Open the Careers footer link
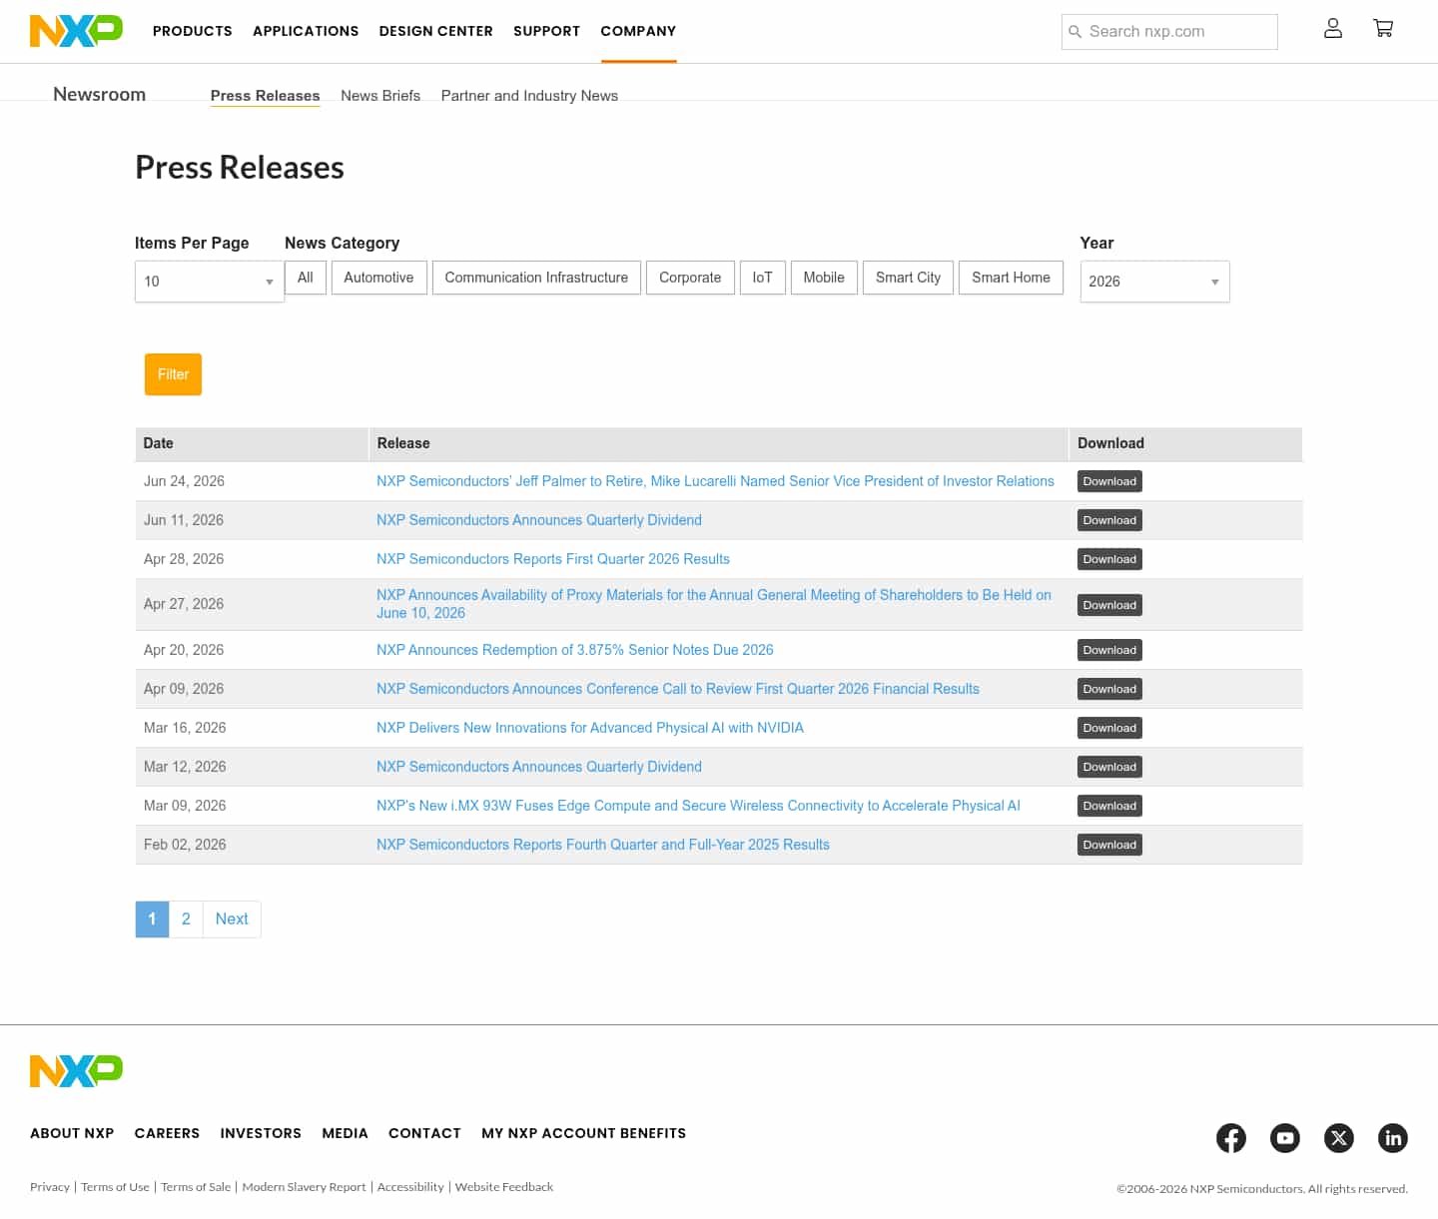 click(167, 1133)
